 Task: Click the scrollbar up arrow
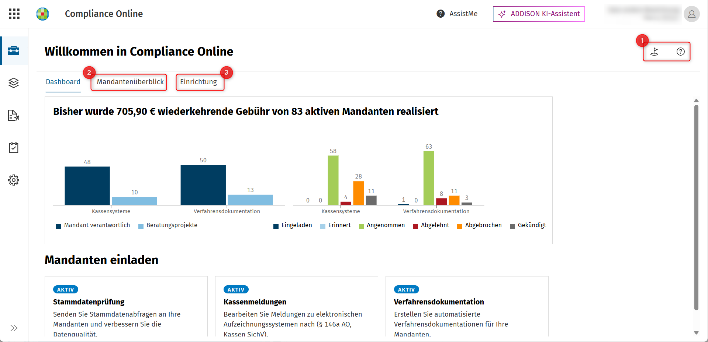(x=696, y=101)
